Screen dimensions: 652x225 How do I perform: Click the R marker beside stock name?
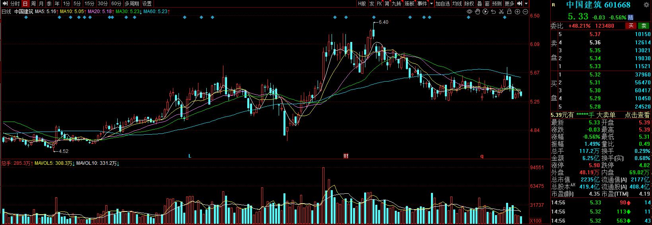[553, 5]
